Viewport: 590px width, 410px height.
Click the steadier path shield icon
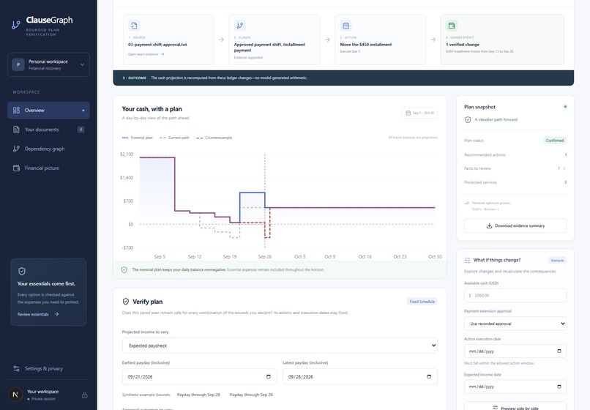click(x=468, y=120)
